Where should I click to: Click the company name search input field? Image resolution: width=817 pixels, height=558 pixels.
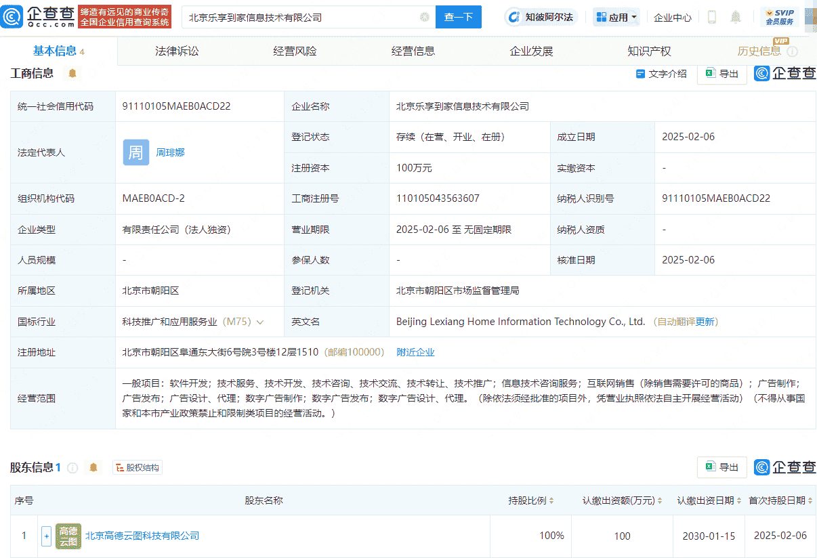(305, 17)
